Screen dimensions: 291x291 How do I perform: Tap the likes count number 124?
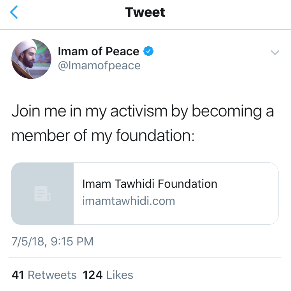(x=93, y=275)
